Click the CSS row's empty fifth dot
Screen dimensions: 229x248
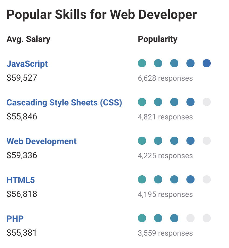(x=207, y=102)
